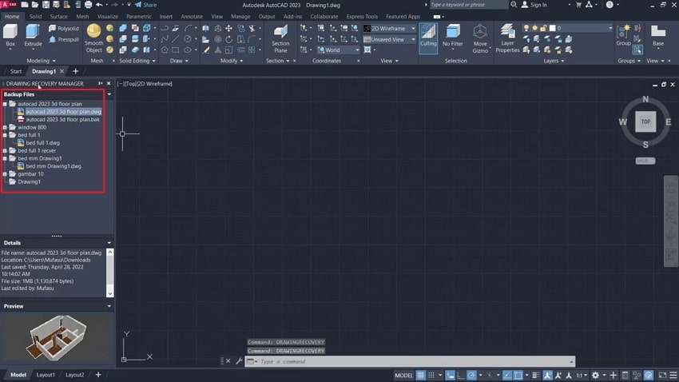The width and height of the screenshot is (679, 382).
Task: Switch to the Layout2 tab
Action: (75, 375)
